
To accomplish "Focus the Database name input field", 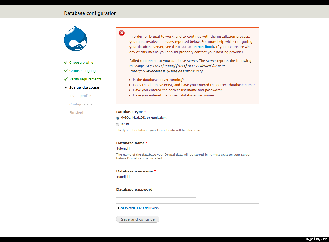I will tap(156, 148).
